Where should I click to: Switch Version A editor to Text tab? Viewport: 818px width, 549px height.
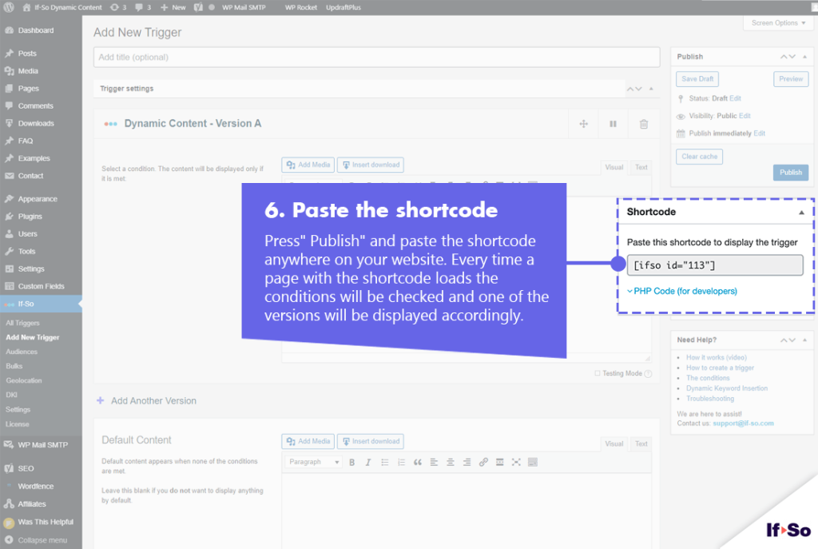coord(641,168)
